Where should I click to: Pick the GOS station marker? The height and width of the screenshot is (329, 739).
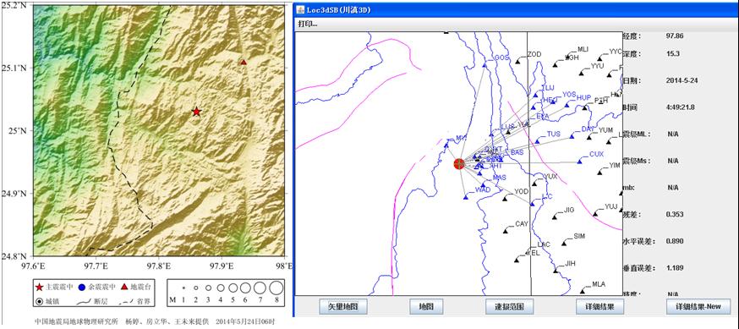(x=484, y=65)
